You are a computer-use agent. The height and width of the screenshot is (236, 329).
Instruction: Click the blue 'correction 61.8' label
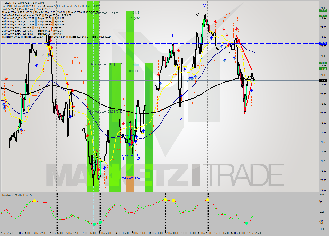click(131, 155)
